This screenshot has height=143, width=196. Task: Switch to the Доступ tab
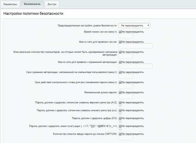click(52, 4)
